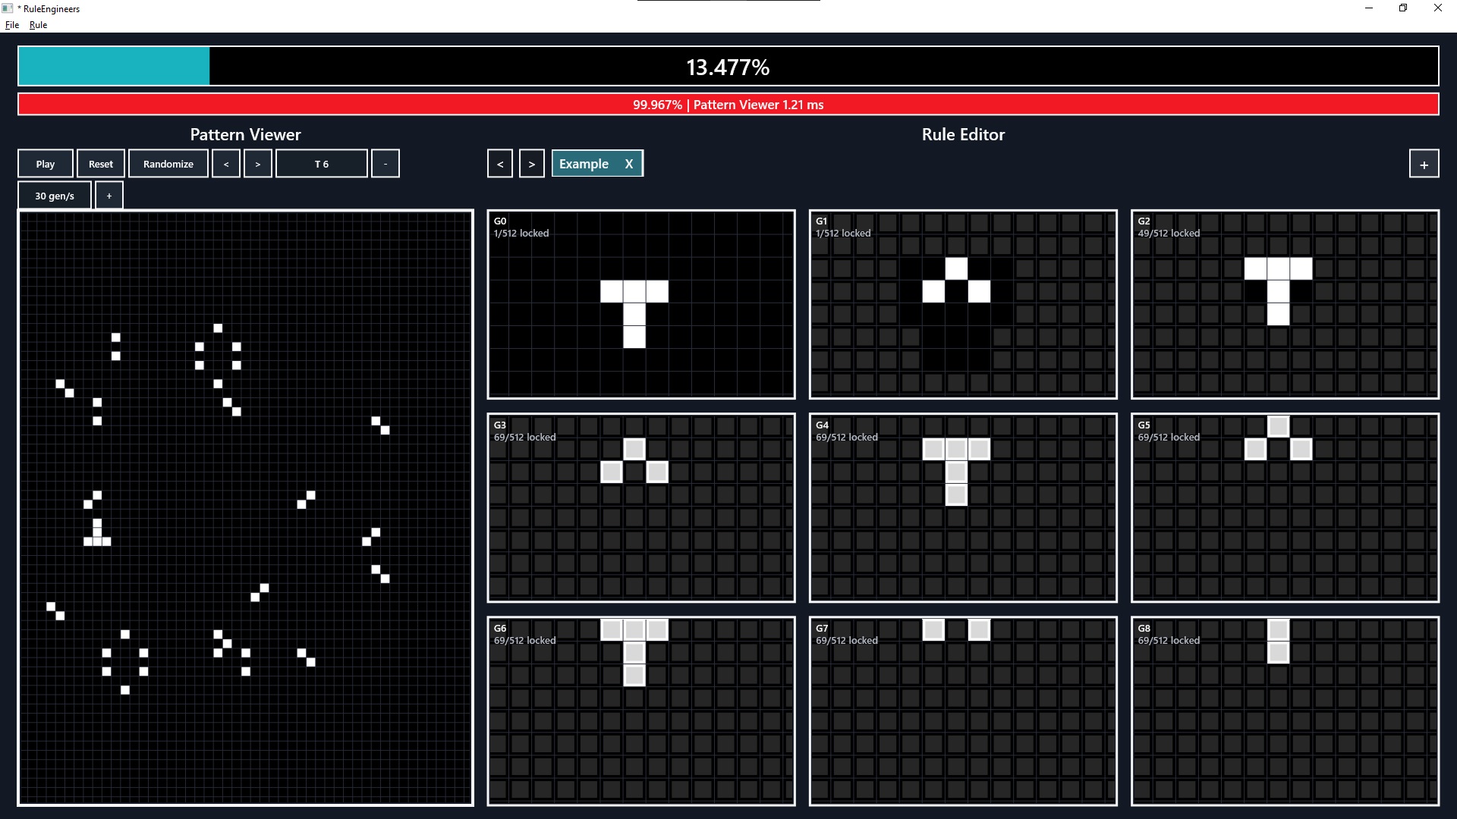Click the Randomize button
The image size is (1457, 819).
tap(168, 164)
